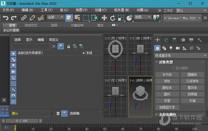This screenshot has height=131, width=208.
Task: Toggle space warps display filter in Scene Explorer
Action: (x=14, y=84)
